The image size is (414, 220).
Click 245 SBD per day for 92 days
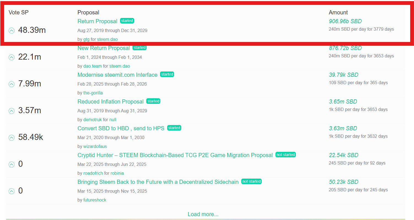click(x=357, y=163)
